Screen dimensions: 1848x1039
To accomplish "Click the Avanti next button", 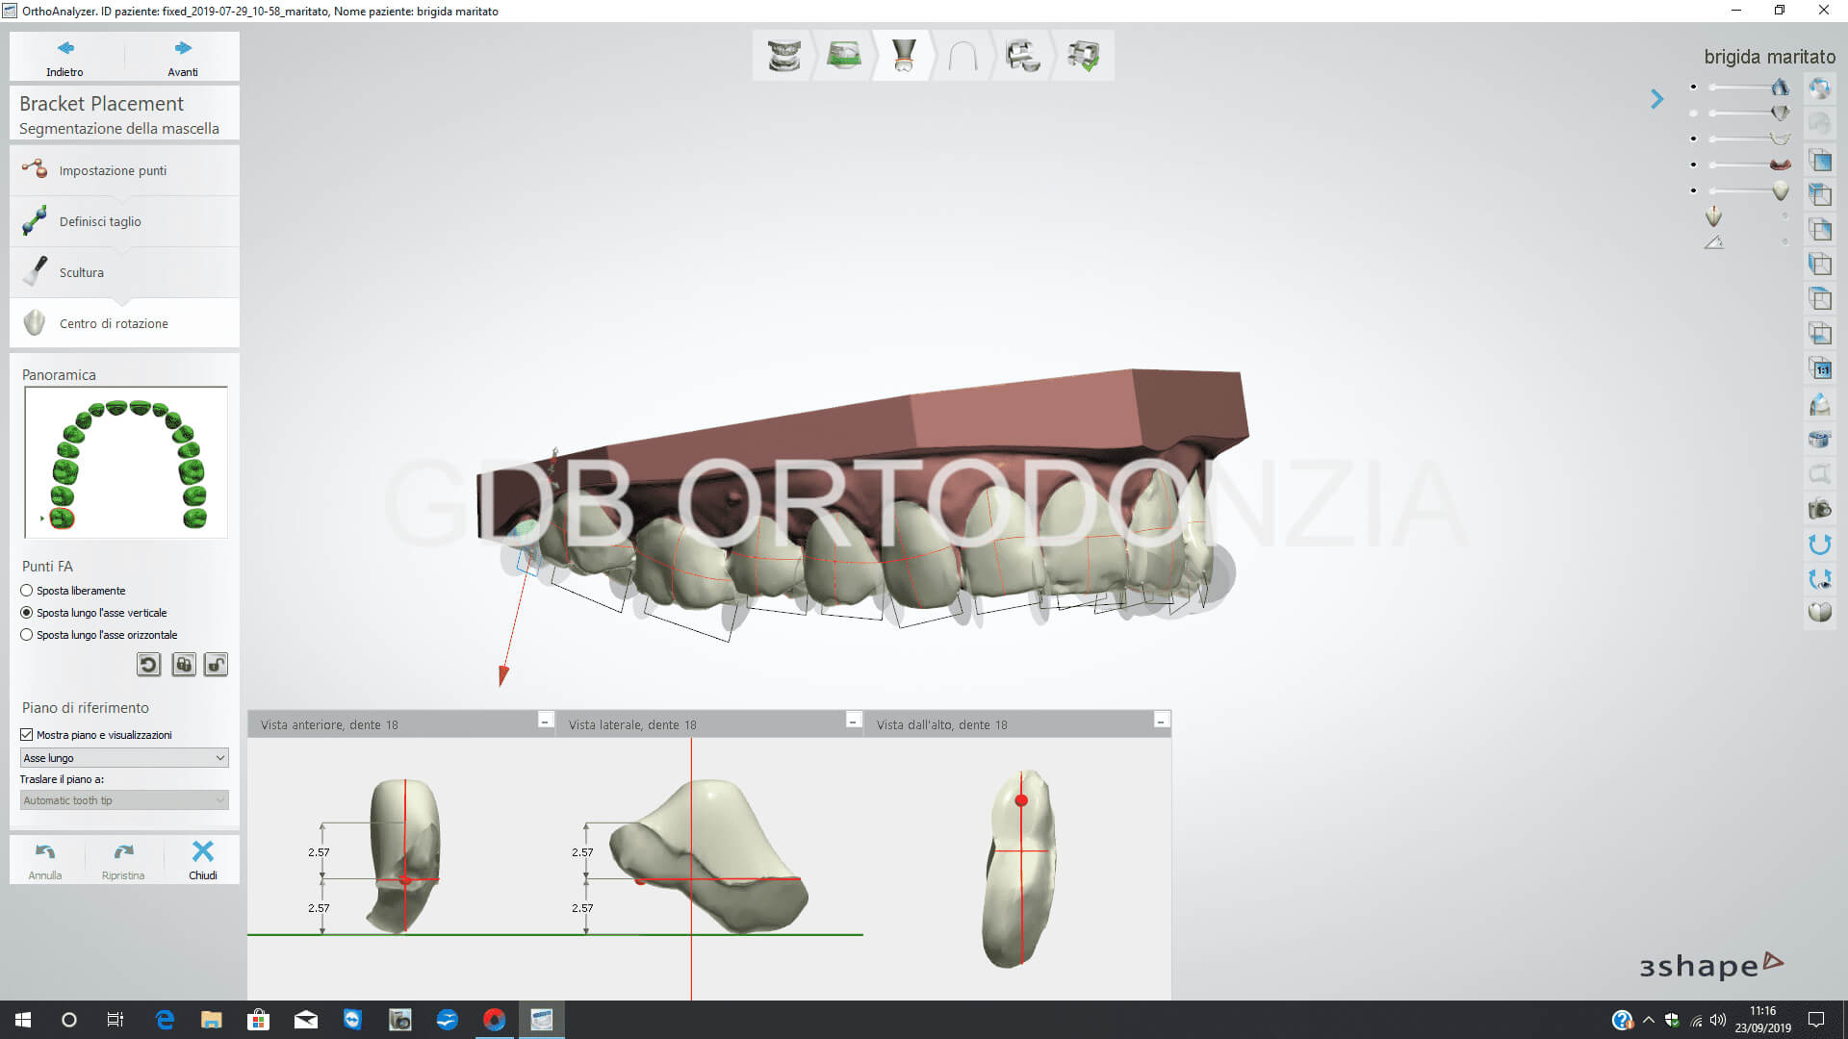I will 182,57.
